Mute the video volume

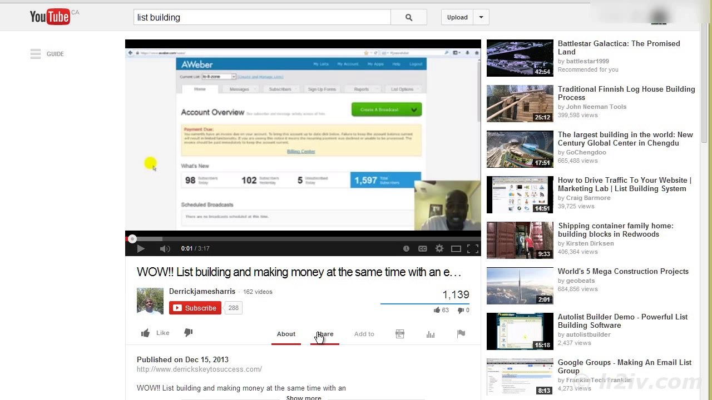click(165, 249)
